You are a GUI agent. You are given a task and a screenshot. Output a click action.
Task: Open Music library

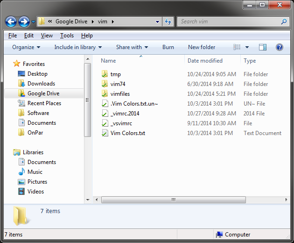tap(35, 172)
